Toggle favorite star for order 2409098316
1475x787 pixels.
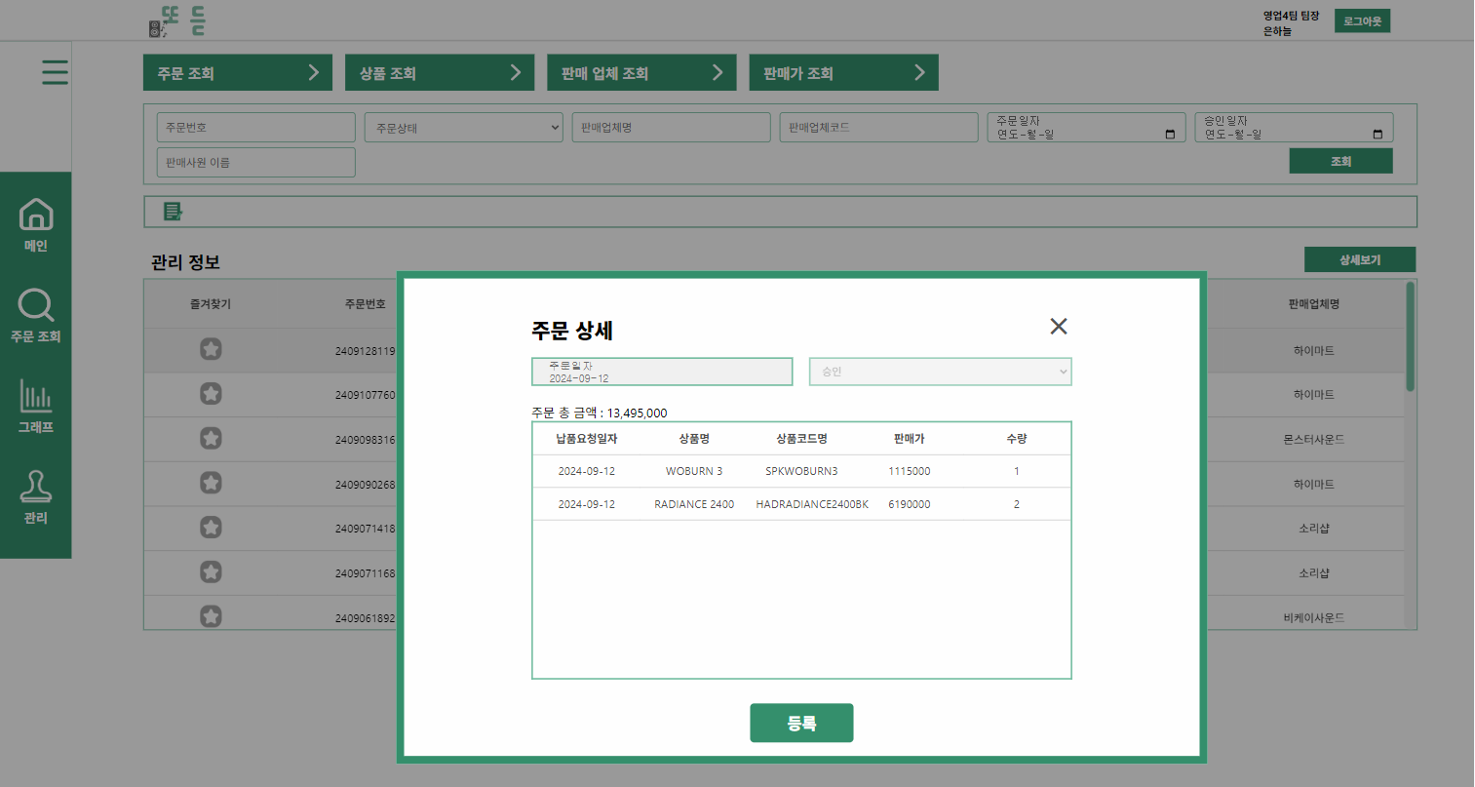point(211,439)
